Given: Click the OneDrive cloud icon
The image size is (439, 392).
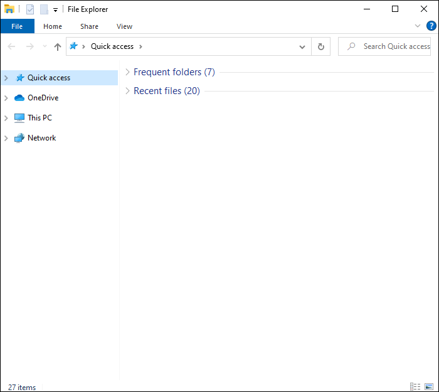Looking at the screenshot, I should (x=19, y=98).
